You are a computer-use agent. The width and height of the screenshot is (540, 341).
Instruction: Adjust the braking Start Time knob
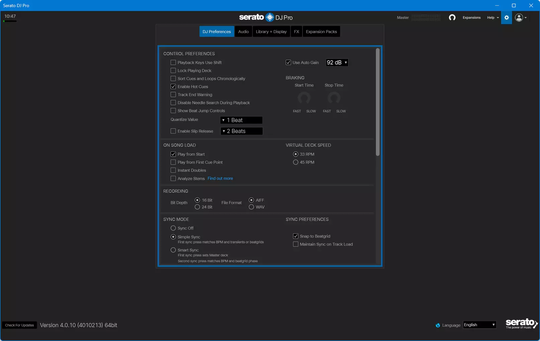(x=304, y=98)
